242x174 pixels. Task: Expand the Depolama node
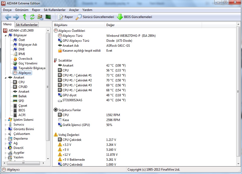5,139
